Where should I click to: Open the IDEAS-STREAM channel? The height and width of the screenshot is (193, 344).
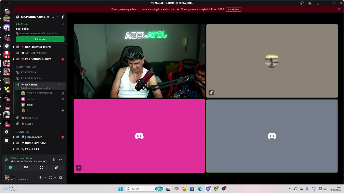click(40, 143)
